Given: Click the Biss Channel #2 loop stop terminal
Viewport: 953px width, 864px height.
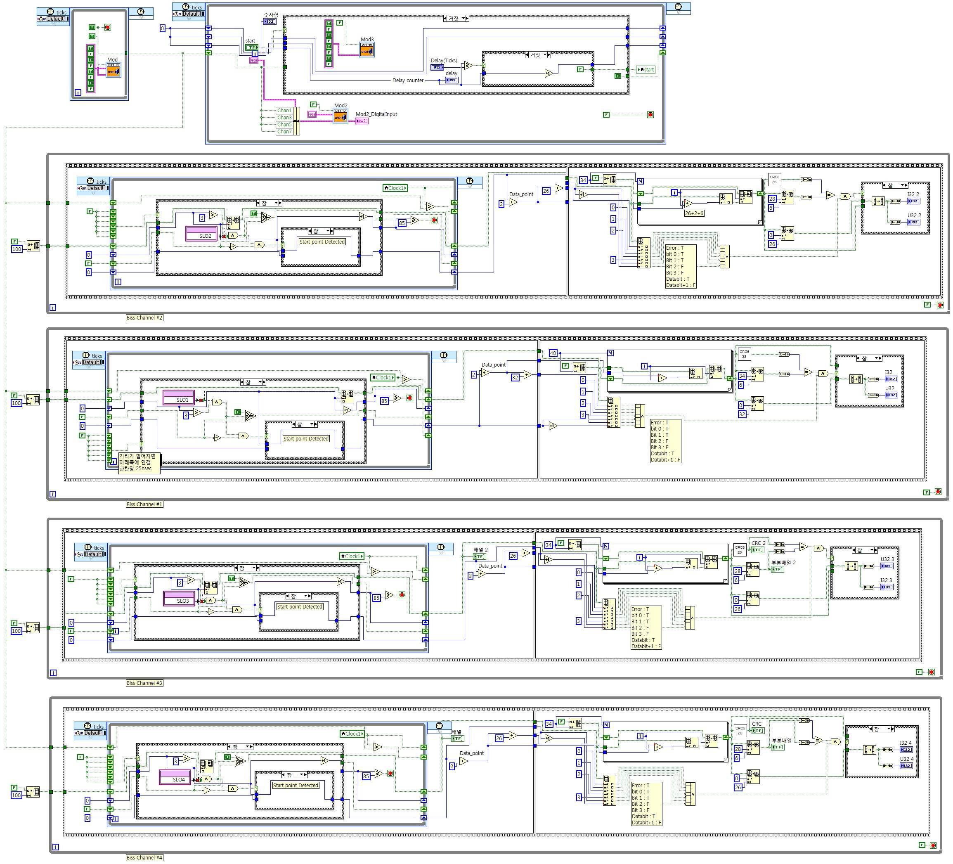Looking at the screenshot, I should (940, 305).
